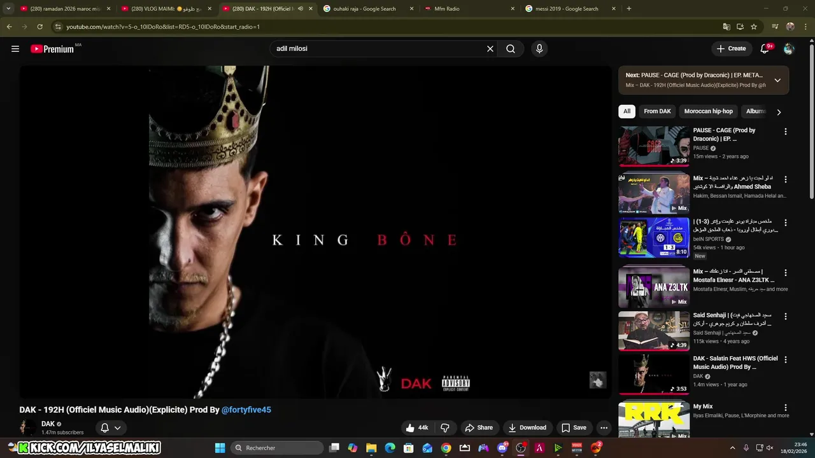The width and height of the screenshot is (815, 458).
Task: Open browser three-dot menu
Action: (805, 27)
